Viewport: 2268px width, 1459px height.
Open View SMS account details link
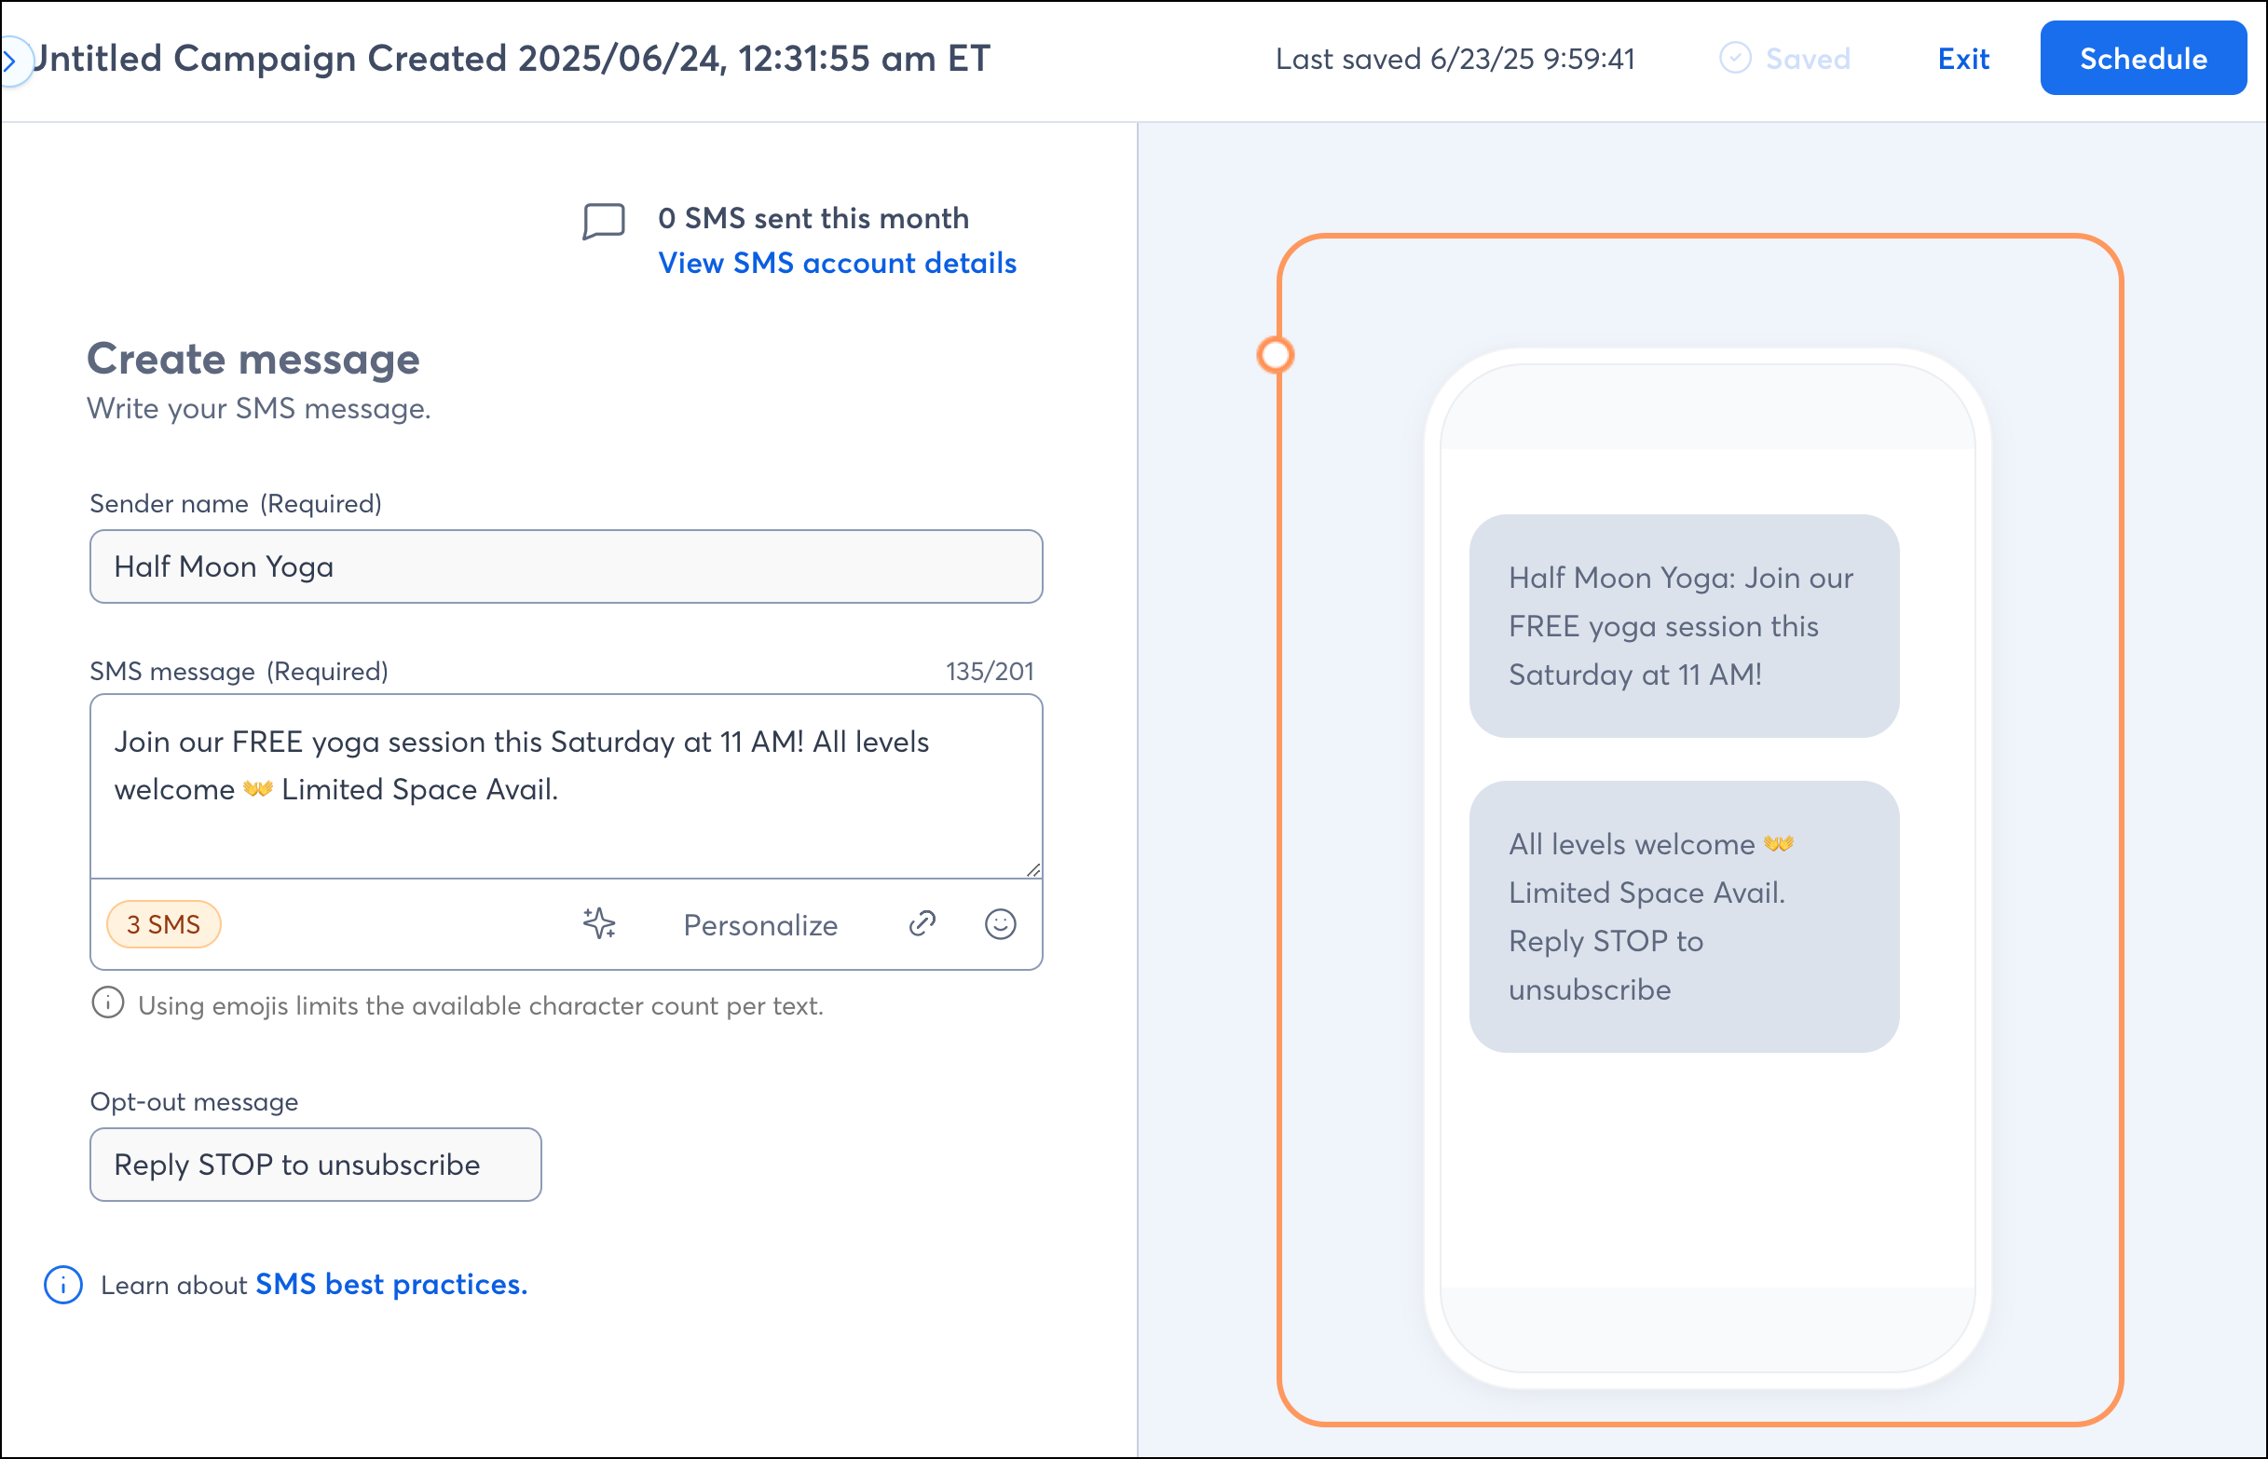837,263
